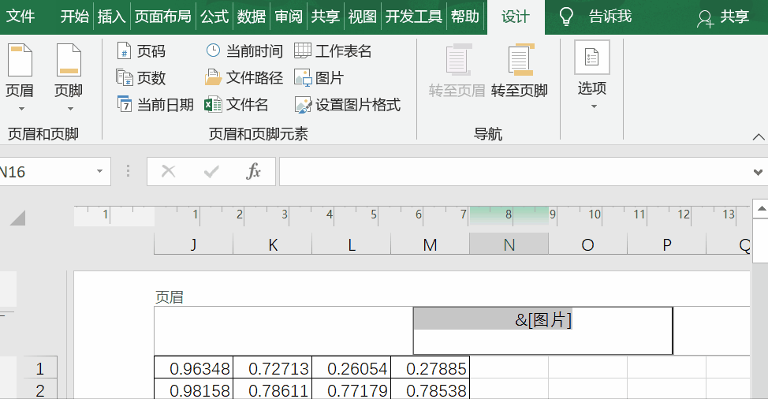Switch to the Developer (开发工具) tab
The image size is (768, 399).
[x=414, y=17]
